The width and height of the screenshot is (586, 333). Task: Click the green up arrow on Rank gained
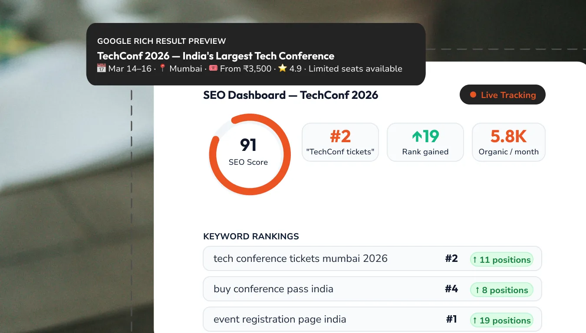tap(417, 137)
